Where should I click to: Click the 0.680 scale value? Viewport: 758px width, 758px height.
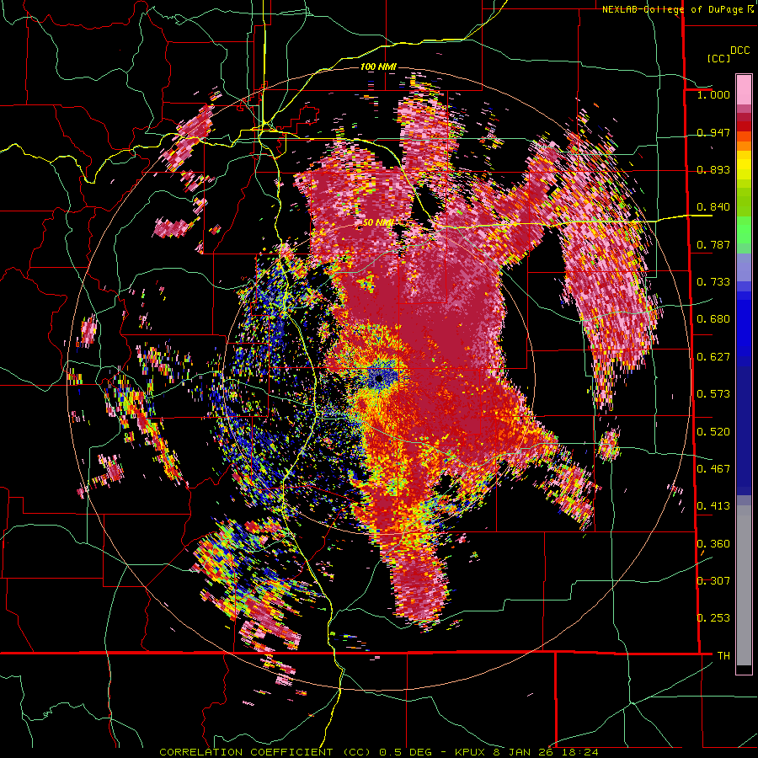tap(713, 319)
